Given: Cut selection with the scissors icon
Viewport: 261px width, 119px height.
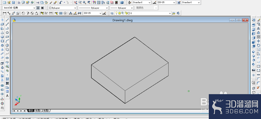Looking at the screenshot, I should (38, 3).
